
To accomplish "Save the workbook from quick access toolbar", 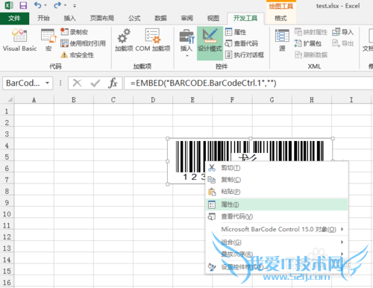I will [x=23, y=5].
